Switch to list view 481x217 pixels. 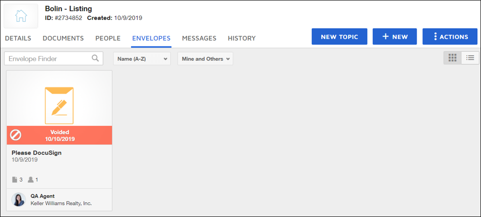click(470, 58)
